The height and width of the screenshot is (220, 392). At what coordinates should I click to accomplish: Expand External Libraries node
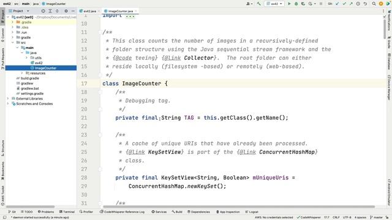coord(8,98)
